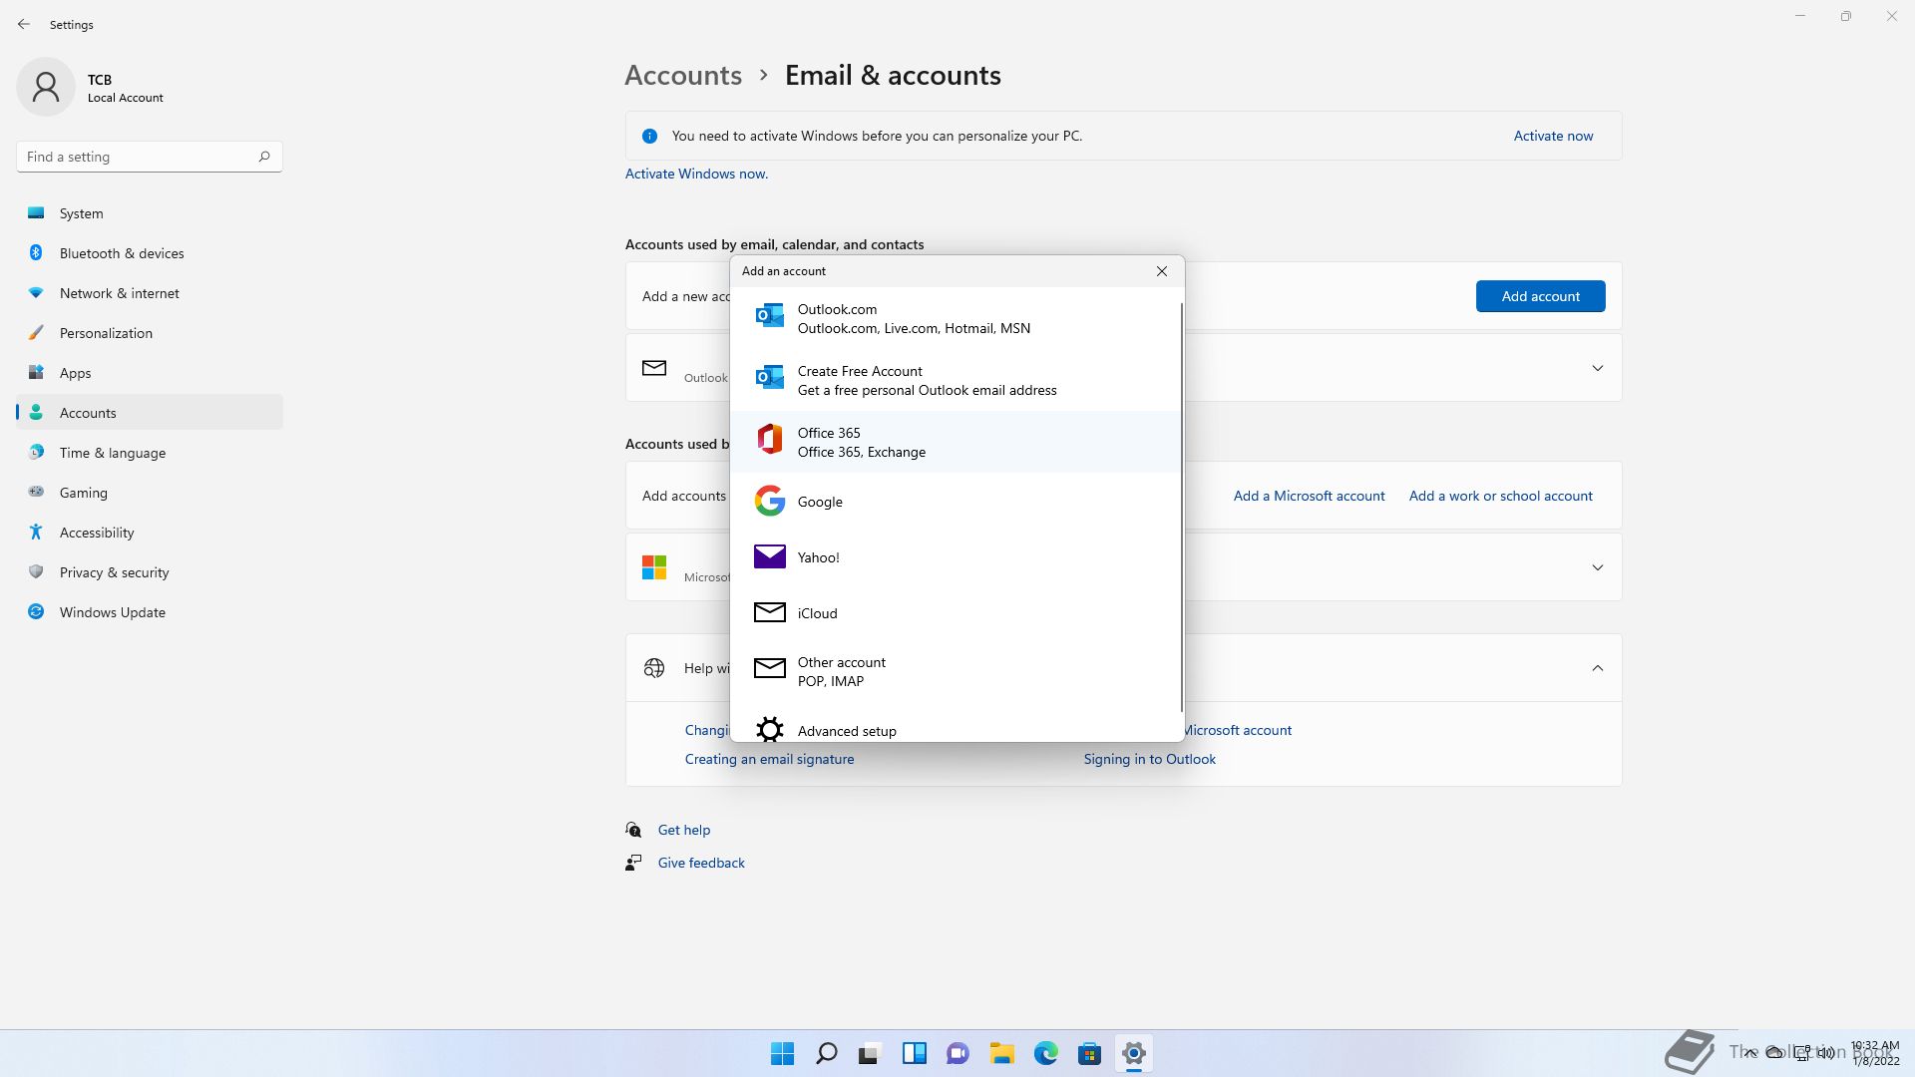Choose Yahoo! mail account
This screenshot has height=1077, width=1915.
[956, 557]
